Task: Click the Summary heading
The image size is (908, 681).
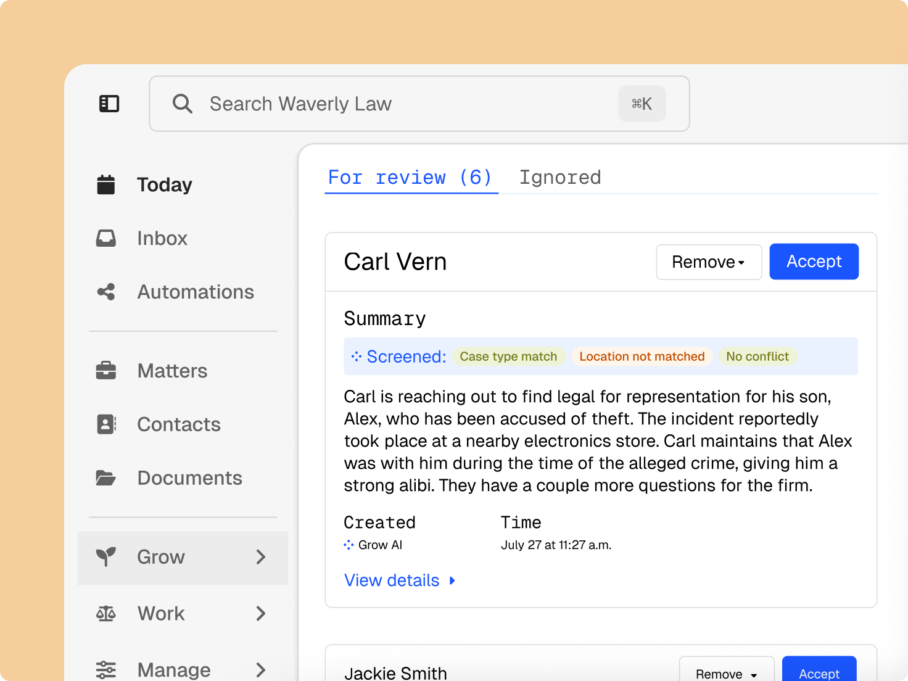Action: tap(385, 318)
